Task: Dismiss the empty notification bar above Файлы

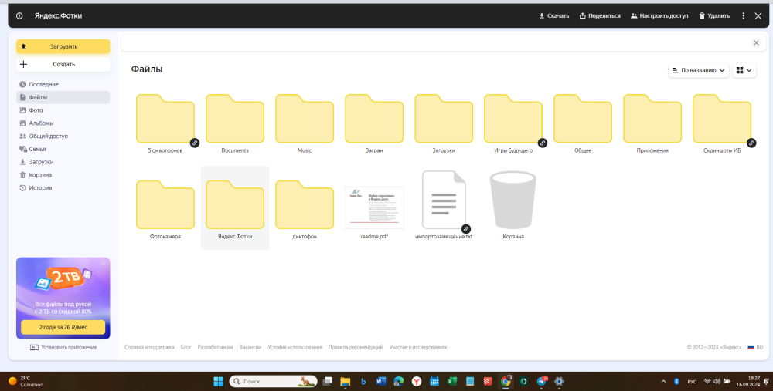Action: (756, 42)
